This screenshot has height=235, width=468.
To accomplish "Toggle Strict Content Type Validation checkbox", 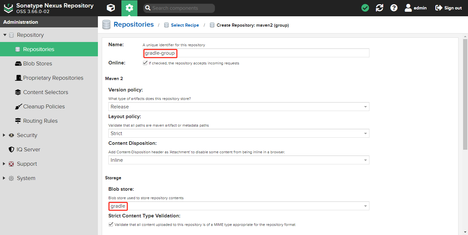I will click(x=111, y=225).
